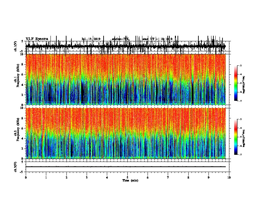
Task: Click time axis tick label '8'
Action: pos(188,178)
